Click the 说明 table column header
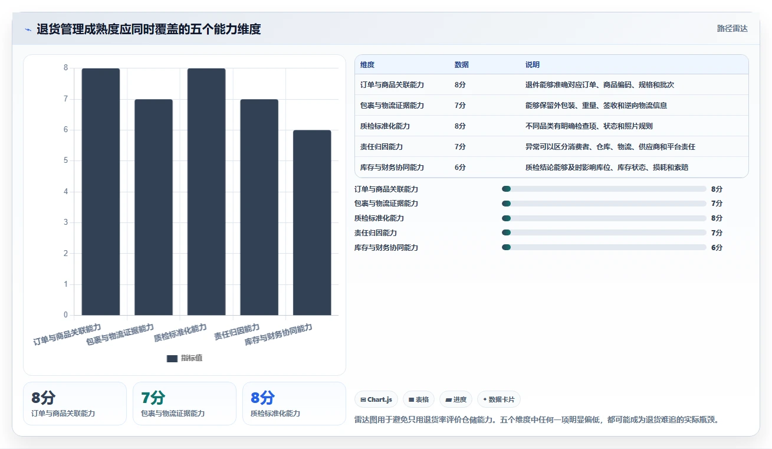This screenshot has width=772, height=449. click(533, 65)
